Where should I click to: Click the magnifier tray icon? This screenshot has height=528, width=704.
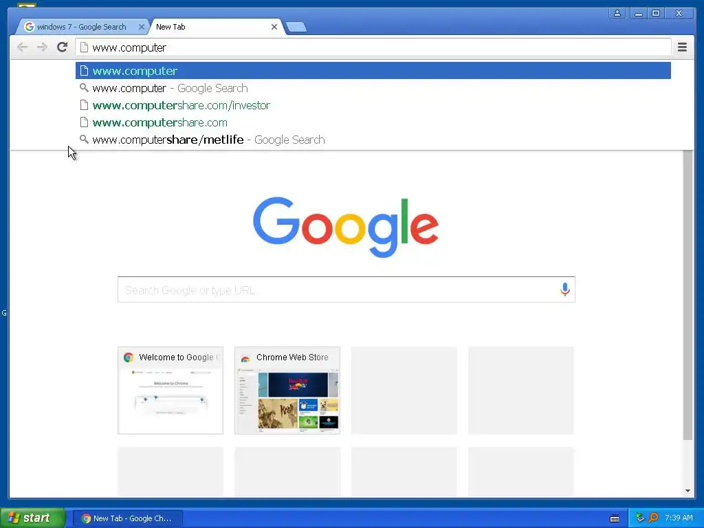coord(653,518)
